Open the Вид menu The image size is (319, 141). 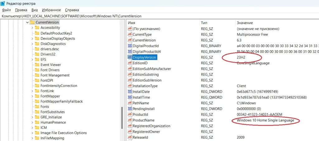click(35, 10)
